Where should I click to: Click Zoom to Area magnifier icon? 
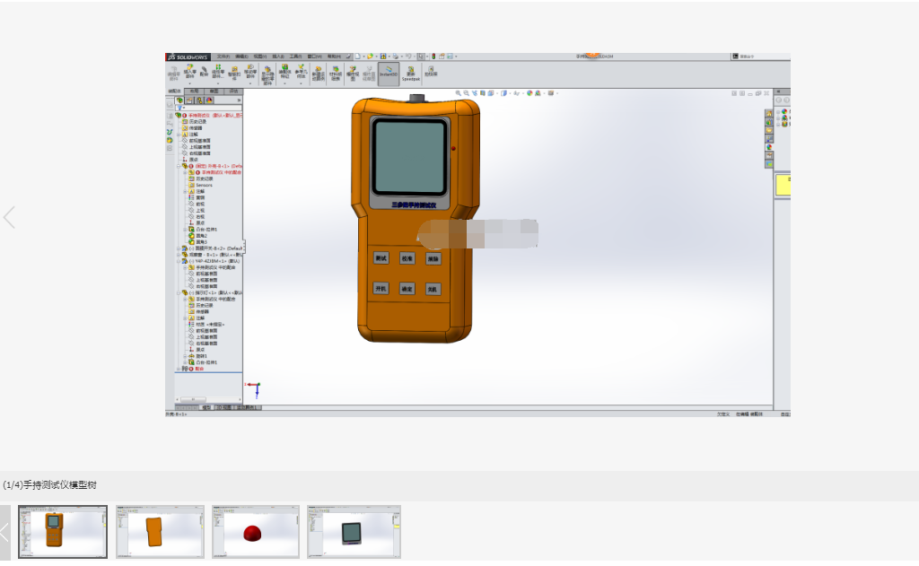point(466,92)
